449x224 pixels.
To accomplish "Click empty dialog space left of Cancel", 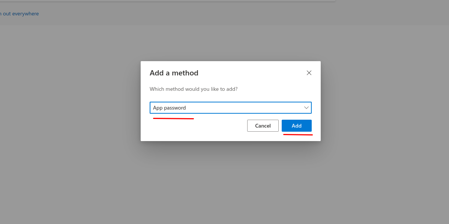I will click(x=195, y=126).
